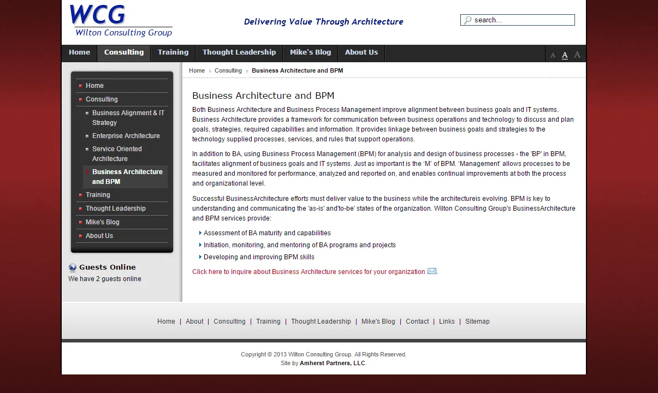Visit the Amherst Partners, LLC link
658x393 pixels.
tap(333, 363)
